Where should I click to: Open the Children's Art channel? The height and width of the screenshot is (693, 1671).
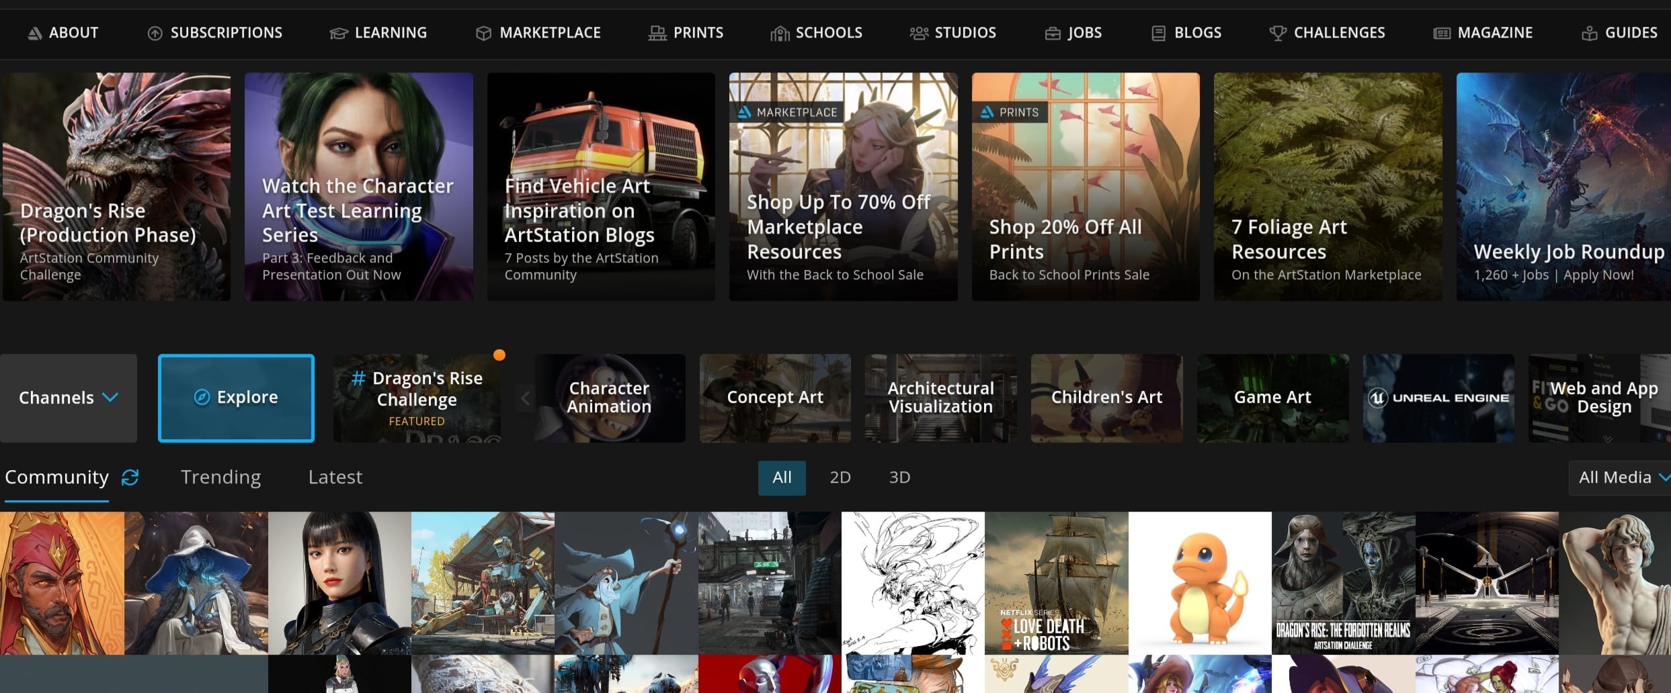(1106, 398)
